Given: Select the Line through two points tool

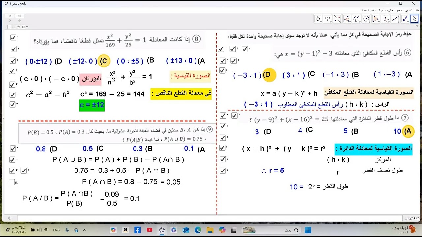Looking at the screenshot, I should tap(395, 19).
